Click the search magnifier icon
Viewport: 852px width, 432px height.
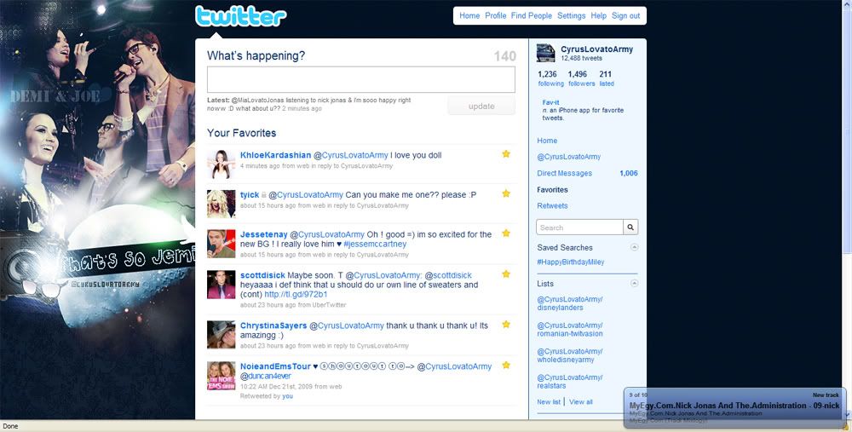pos(630,228)
